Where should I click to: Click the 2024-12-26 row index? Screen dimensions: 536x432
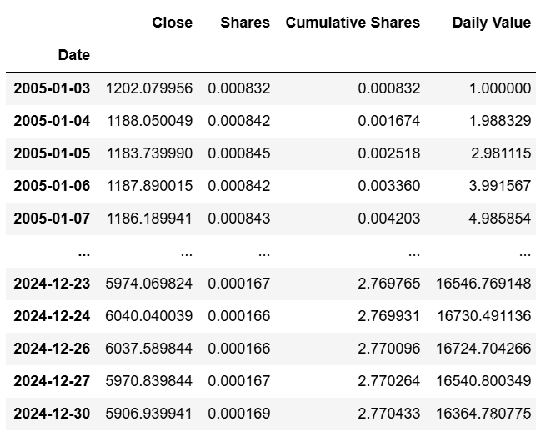pos(52,349)
